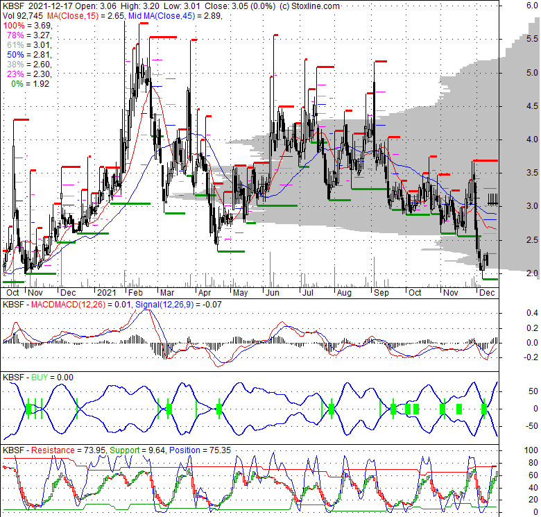Click the first Nov label on time axis
The image size is (541, 517).
35,293
